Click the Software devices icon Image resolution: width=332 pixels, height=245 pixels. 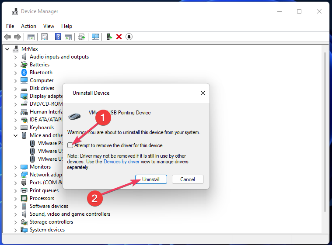pyautogui.click(x=24, y=206)
